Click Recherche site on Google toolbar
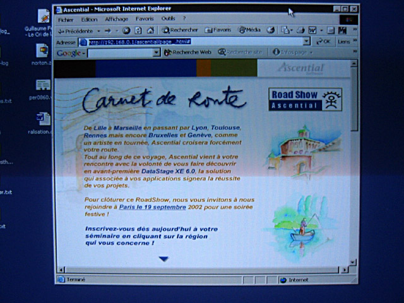 240,52
